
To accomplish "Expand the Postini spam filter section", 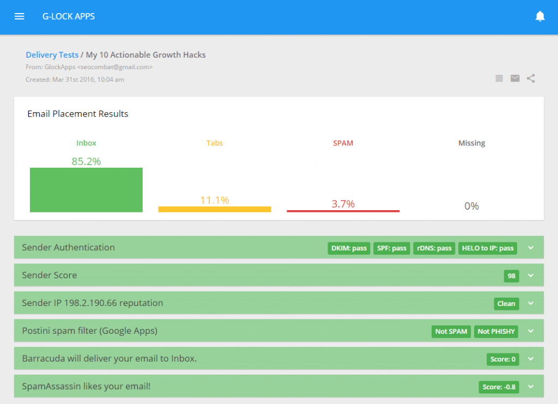I will pyautogui.click(x=531, y=331).
